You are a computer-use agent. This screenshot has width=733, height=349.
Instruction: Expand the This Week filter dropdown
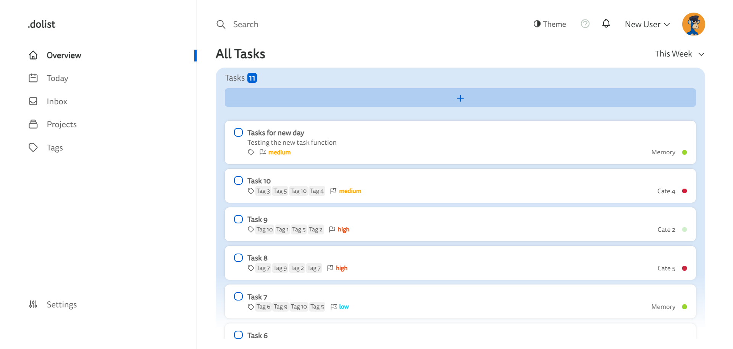pyautogui.click(x=679, y=54)
